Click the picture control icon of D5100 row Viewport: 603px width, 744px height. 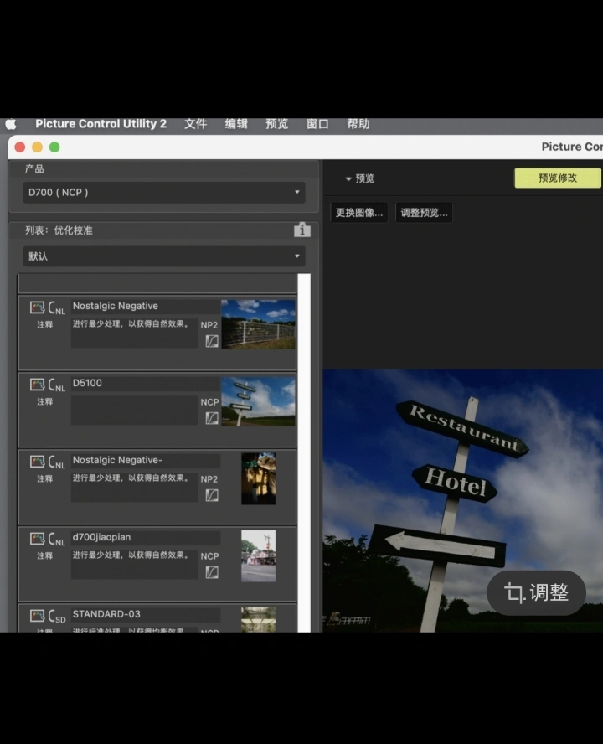37,385
